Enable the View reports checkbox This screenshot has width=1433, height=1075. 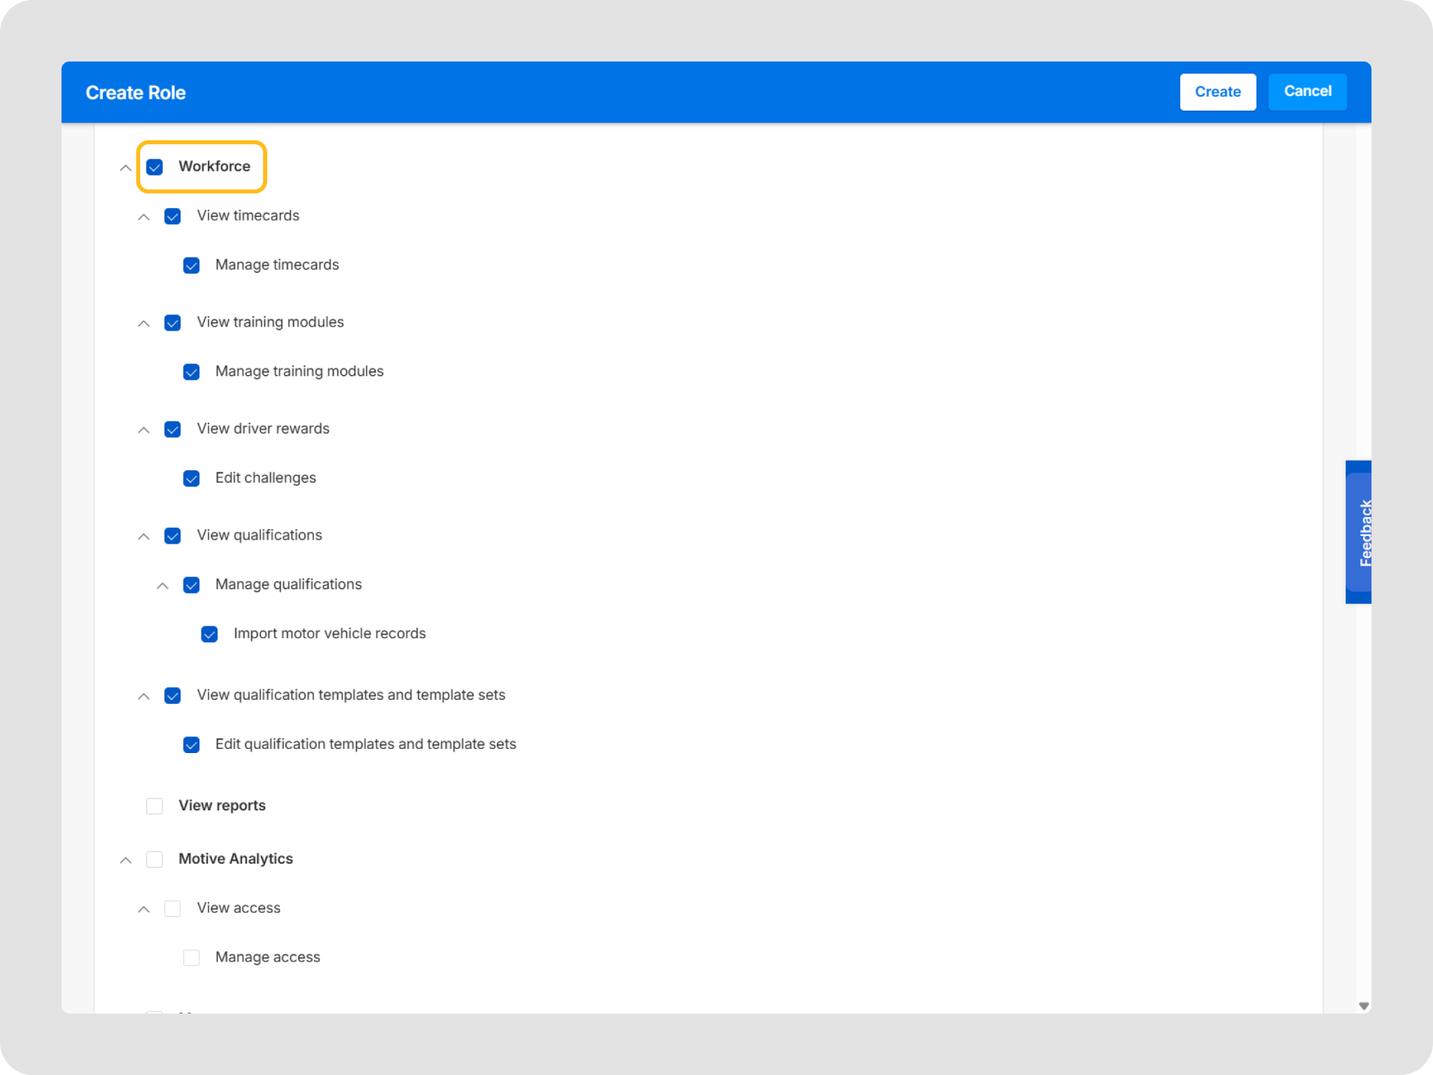pyautogui.click(x=155, y=806)
